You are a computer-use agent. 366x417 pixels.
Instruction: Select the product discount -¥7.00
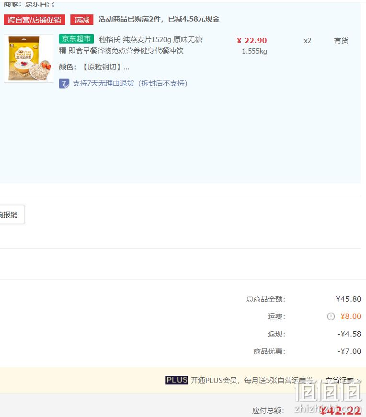click(x=349, y=351)
